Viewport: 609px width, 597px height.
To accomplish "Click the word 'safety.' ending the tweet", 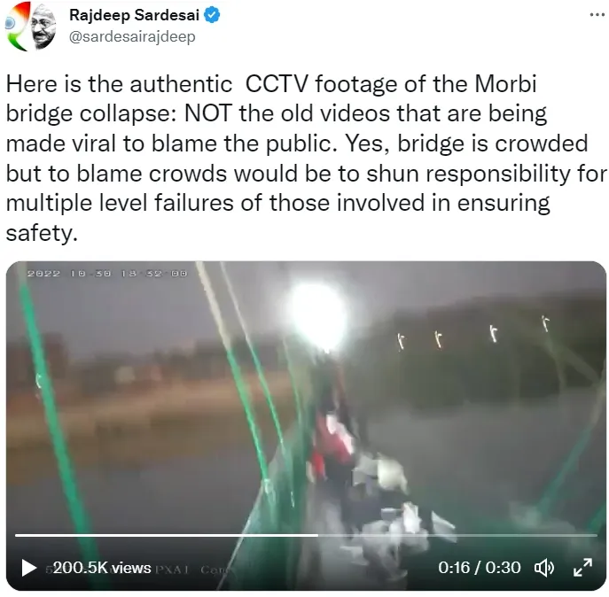I will coord(42,233).
